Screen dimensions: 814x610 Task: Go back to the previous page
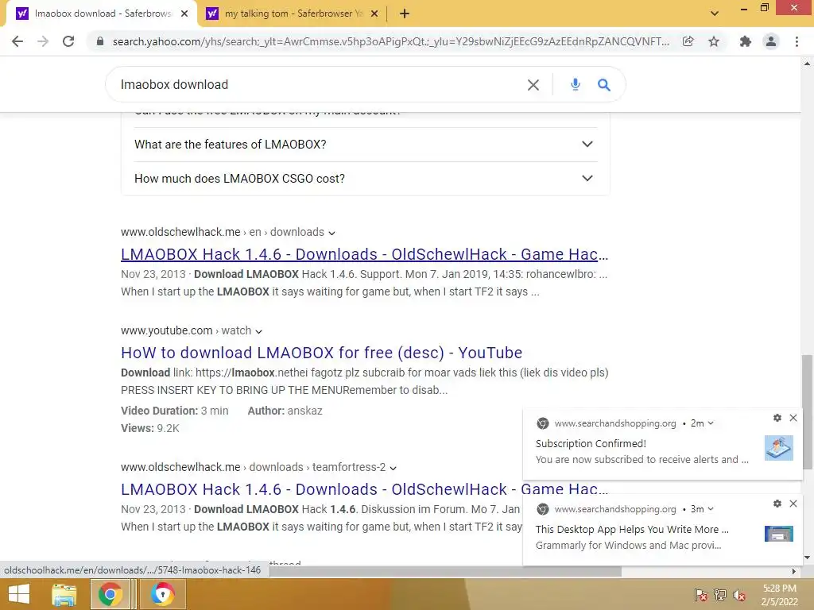pos(17,41)
